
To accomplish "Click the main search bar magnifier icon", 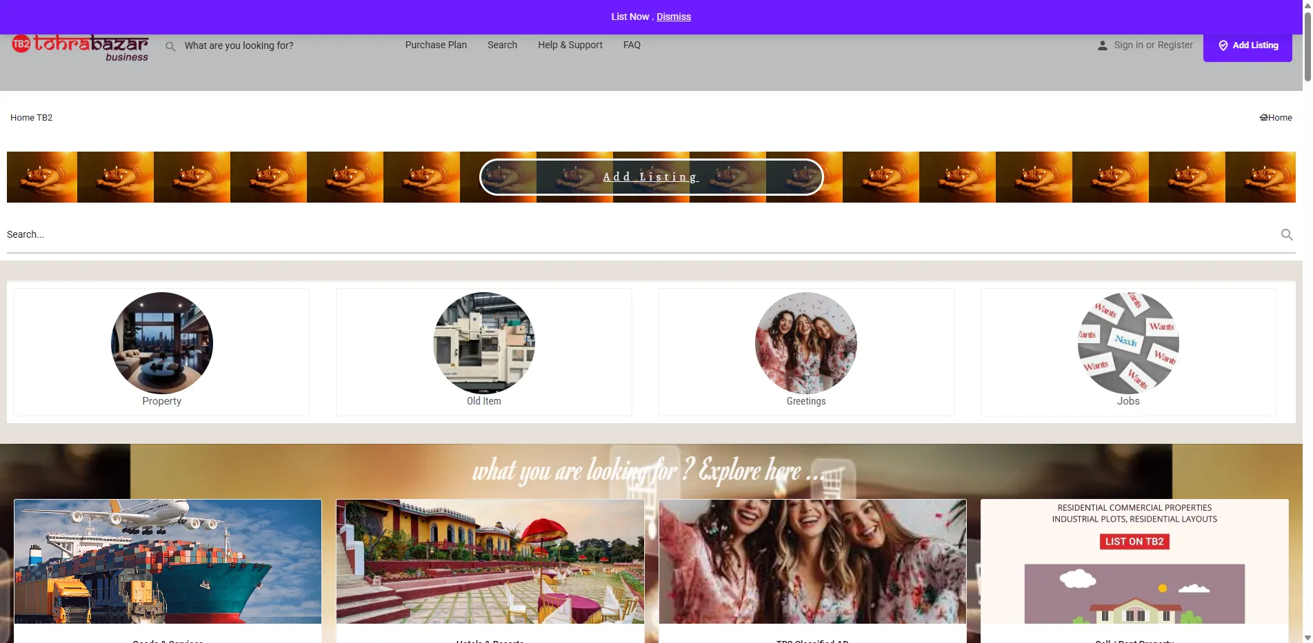I will 1286,234.
